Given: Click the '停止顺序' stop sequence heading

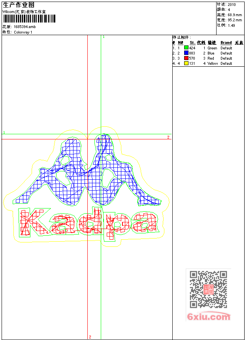Looking at the screenshot, I should point(182,37).
